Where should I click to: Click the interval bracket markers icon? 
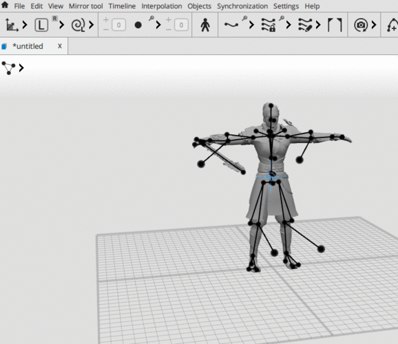(335, 25)
